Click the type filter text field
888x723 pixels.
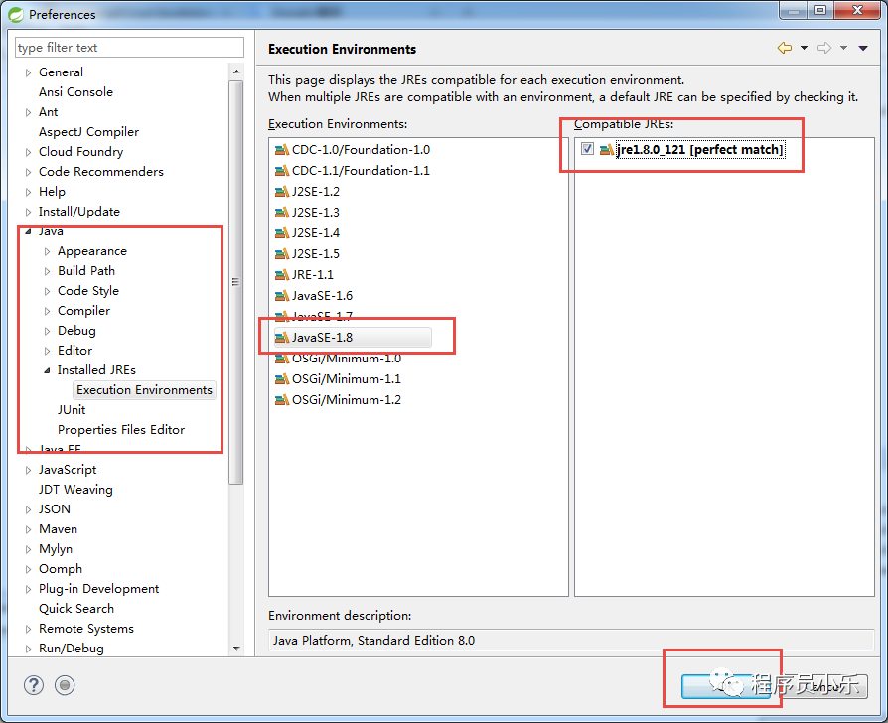click(130, 48)
